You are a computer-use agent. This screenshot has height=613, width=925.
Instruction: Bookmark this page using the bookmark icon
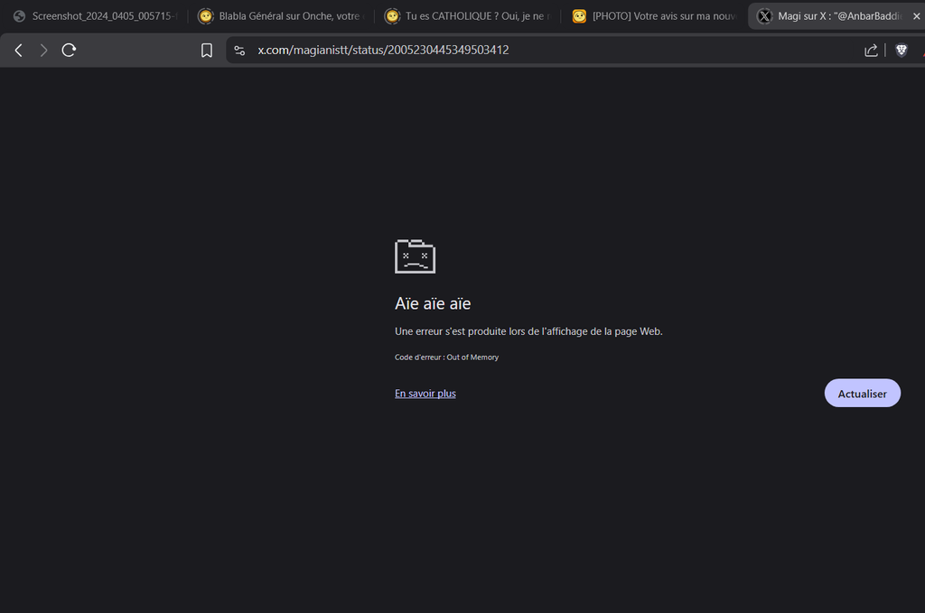(x=207, y=51)
